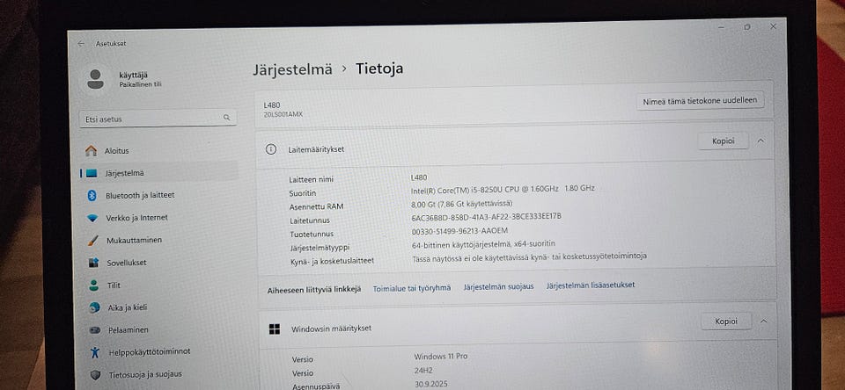Click the Tietosuoja ja suojaus shield icon
The image size is (845, 390).
pos(95,374)
